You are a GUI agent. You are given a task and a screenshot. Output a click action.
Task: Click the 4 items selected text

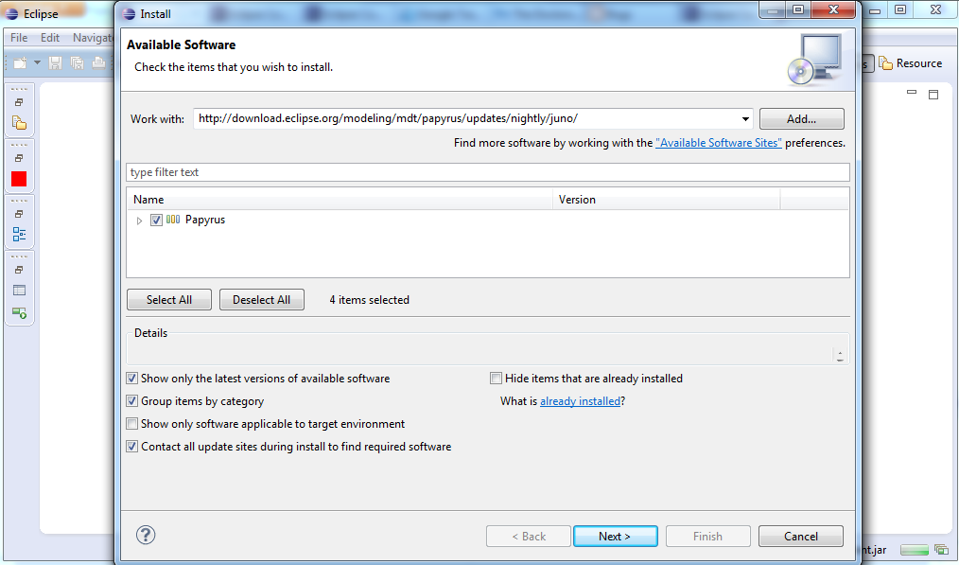pyautogui.click(x=370, y=299)
